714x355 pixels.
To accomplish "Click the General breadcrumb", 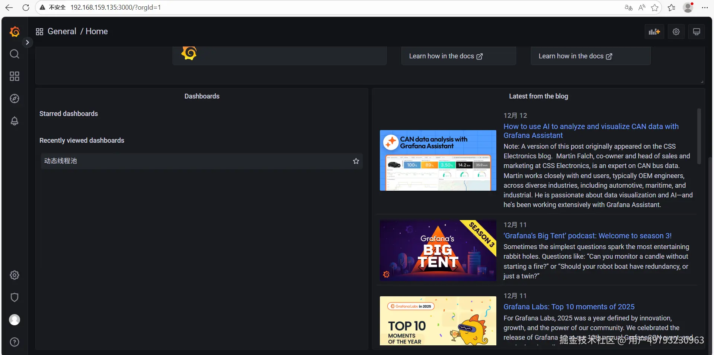I will tap(62, 32).
